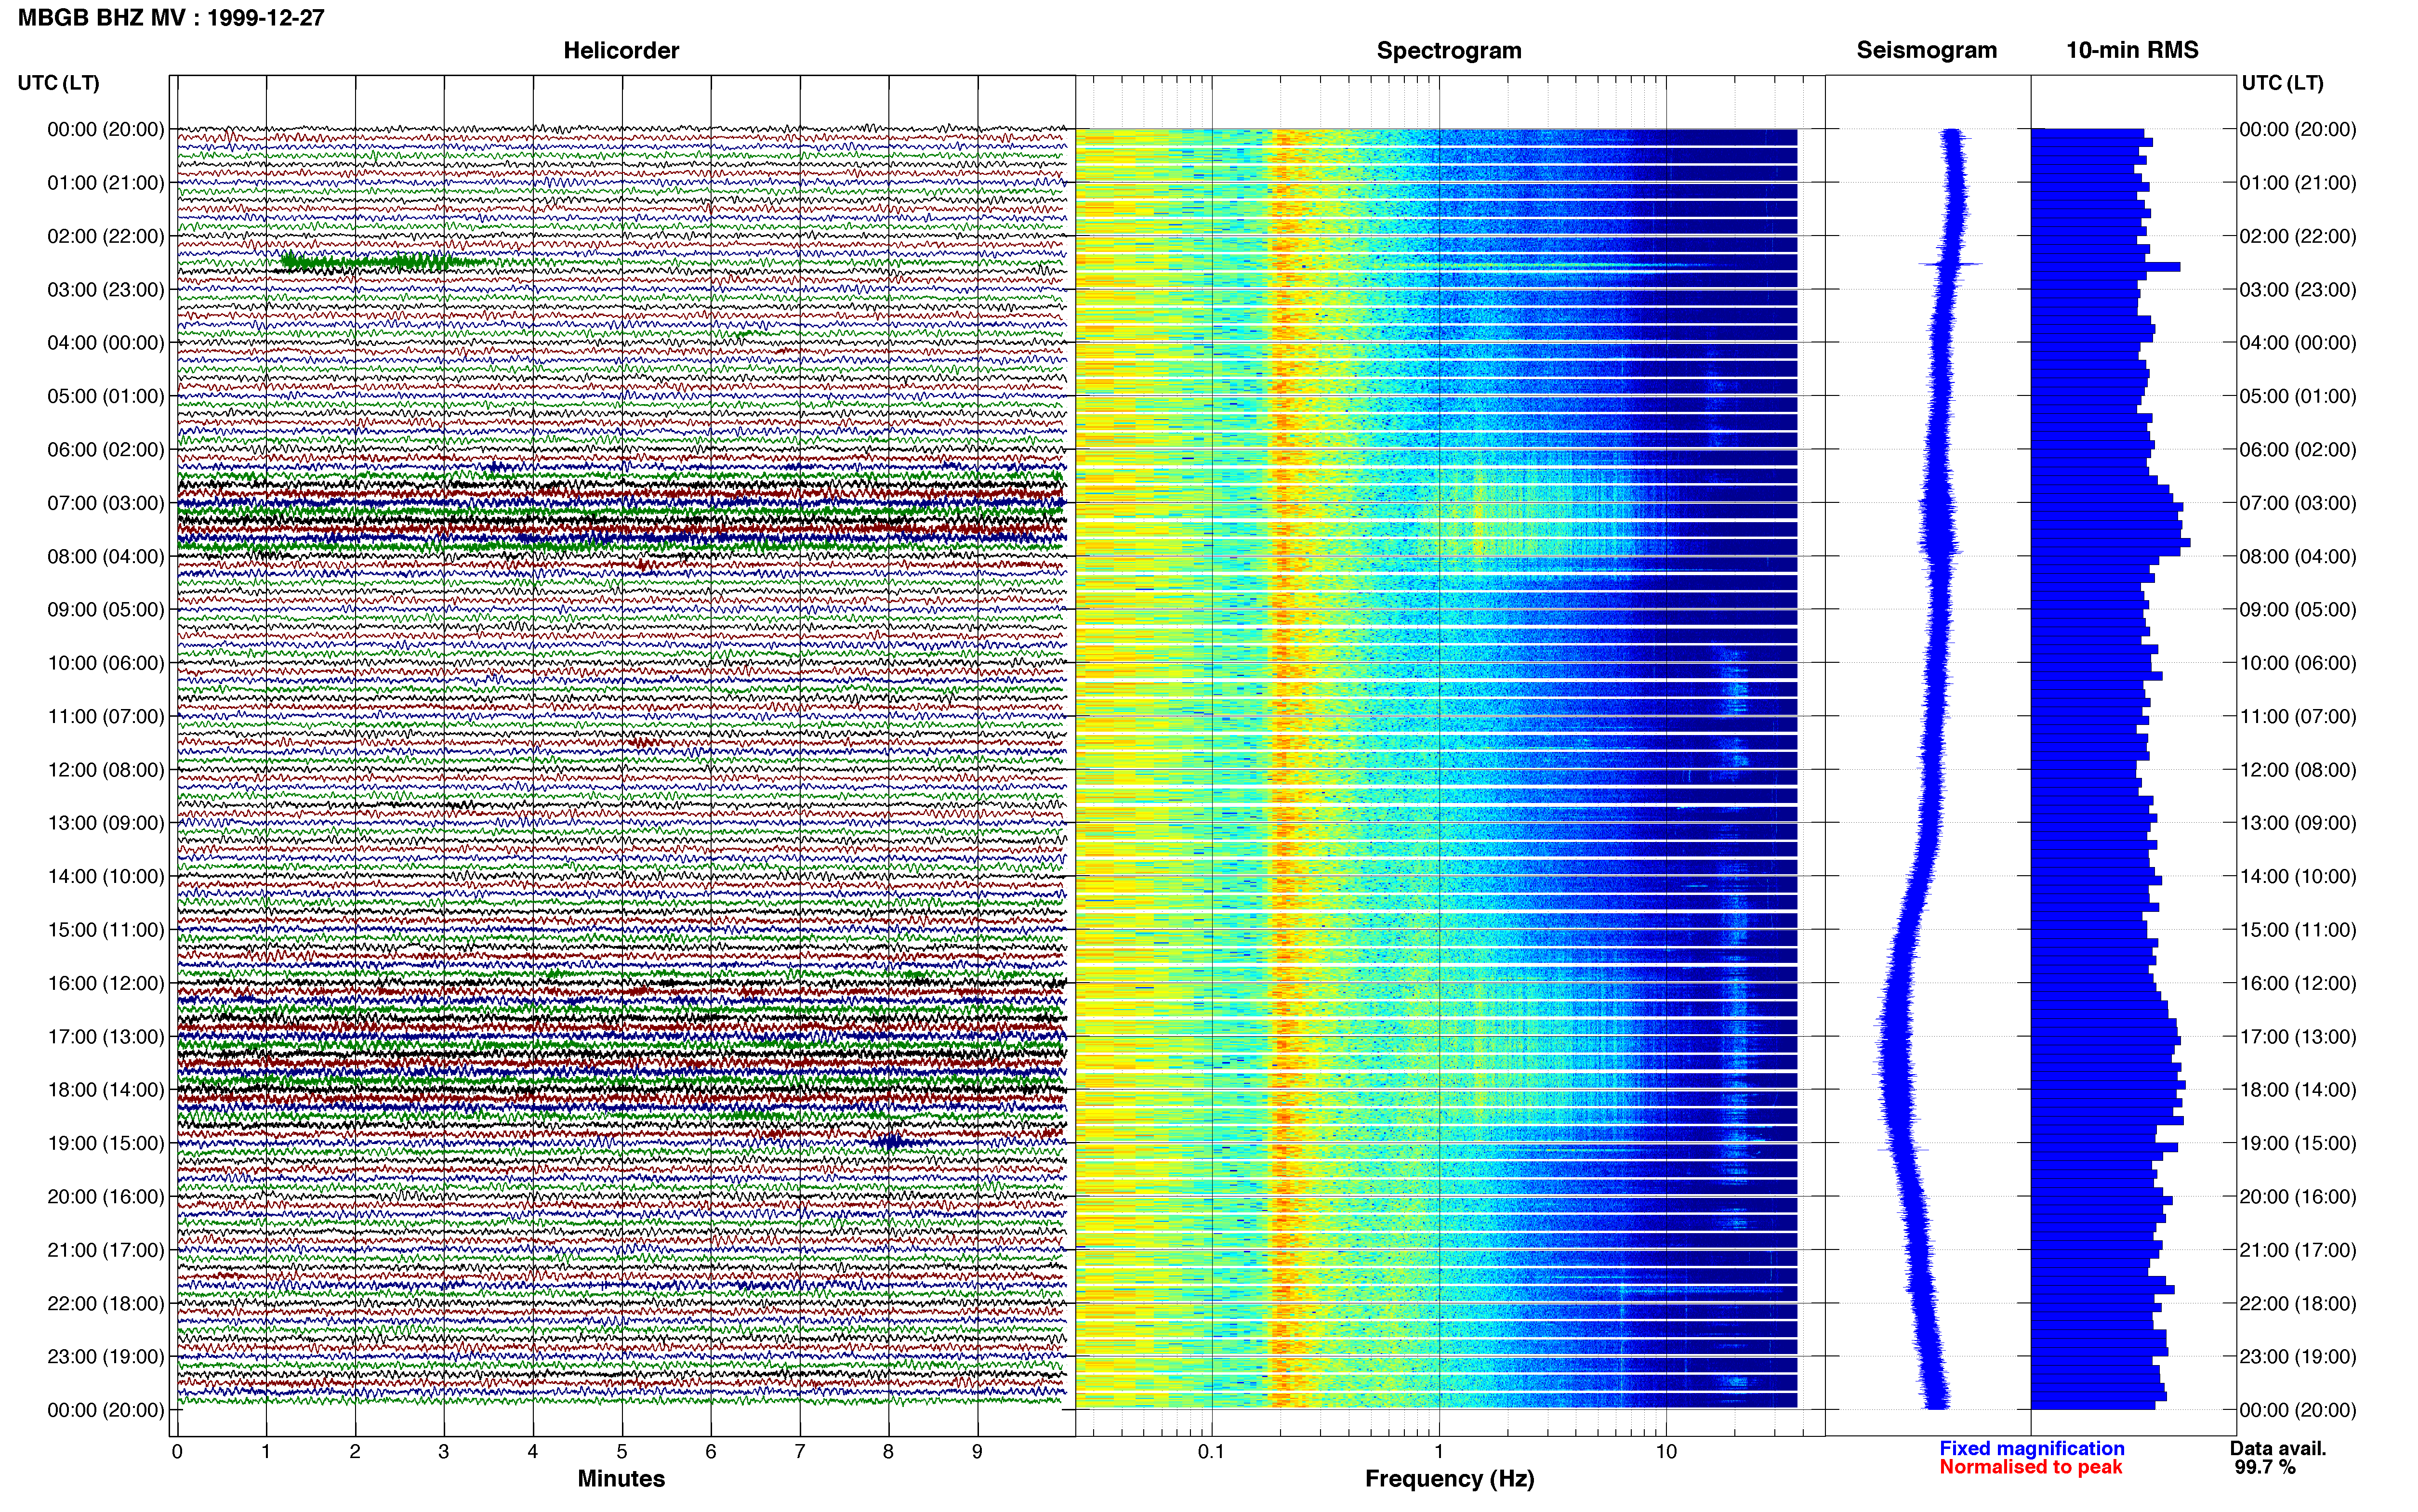Click left time label '06:00 (02:00)'
The height and width of the screenshot is (1512, 2418).
click(106, 450)
